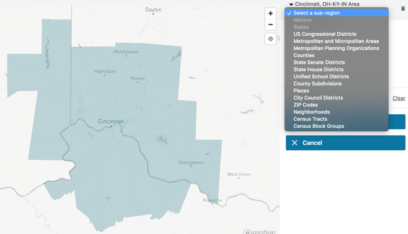Collapse the Cincinnati, OH-KY-IN Area triangle

[x=291, y=4]
